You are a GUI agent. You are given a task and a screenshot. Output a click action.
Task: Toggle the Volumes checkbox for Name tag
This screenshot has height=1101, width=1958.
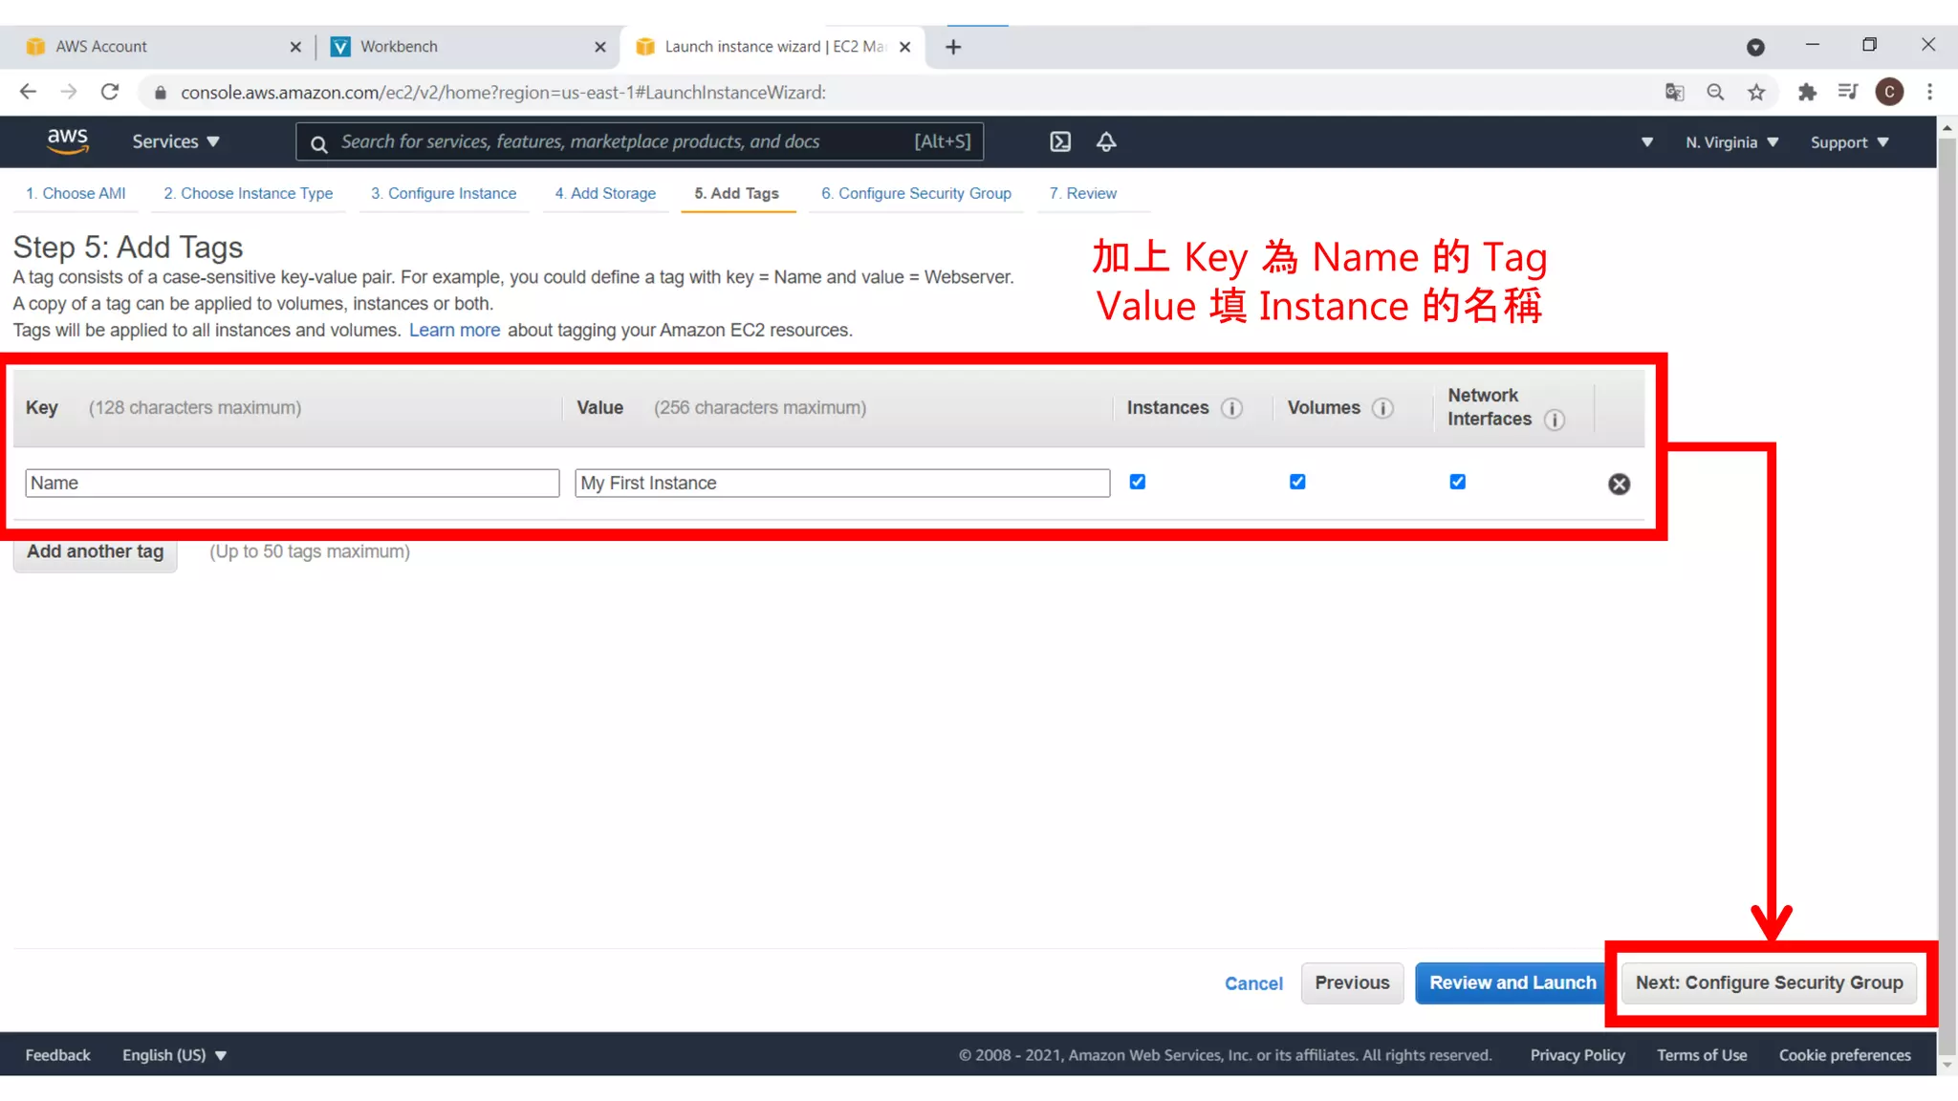tap(1297, 482)
